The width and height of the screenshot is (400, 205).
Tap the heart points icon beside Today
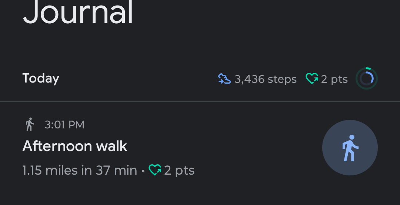[312, 78]
